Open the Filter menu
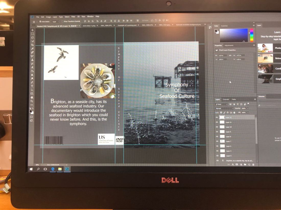This screenshot has height=210, width=281. 73,17
